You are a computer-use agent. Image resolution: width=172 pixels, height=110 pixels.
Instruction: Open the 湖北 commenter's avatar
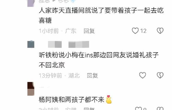coord(31,44)
